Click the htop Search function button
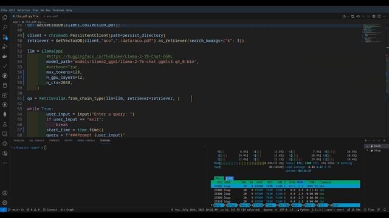Screen dimensions: 389x218 [x=245, y=205]
